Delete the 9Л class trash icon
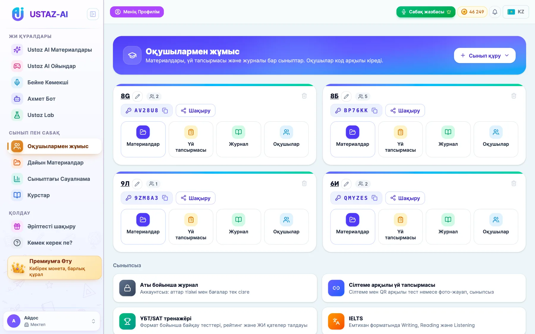535x334 pixels. tap(304, 183)
